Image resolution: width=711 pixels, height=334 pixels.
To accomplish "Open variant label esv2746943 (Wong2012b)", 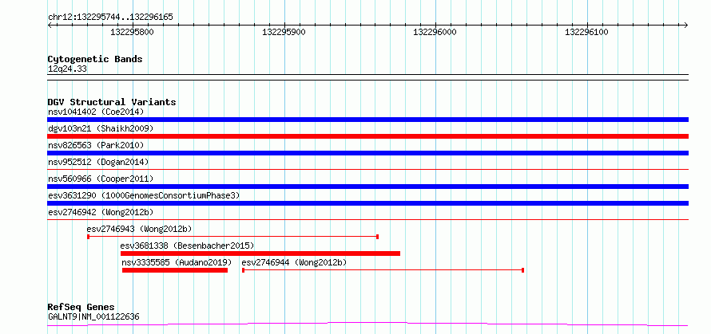I will tap(140, 229).
